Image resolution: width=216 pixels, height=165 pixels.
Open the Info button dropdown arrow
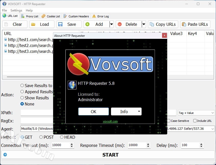coord(139,111)
